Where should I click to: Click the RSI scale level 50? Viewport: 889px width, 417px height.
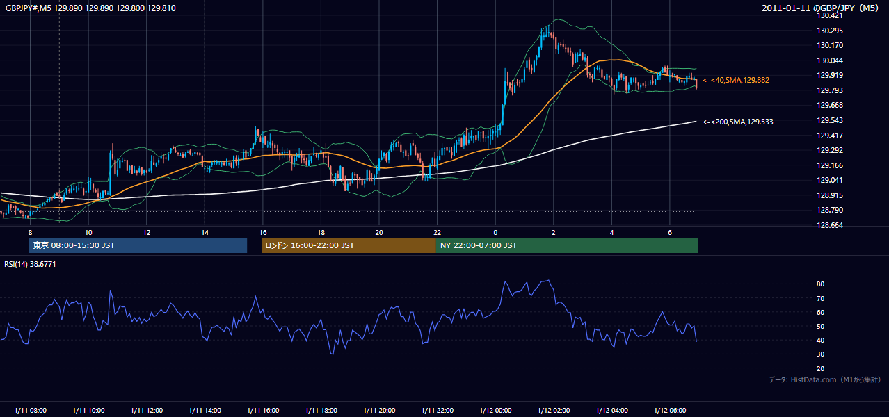821,326
